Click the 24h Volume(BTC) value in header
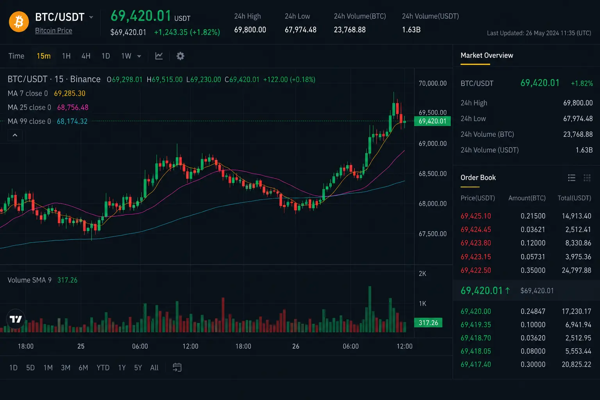Image resolution: width=600 pixels, height=400 pixels. 350,30
